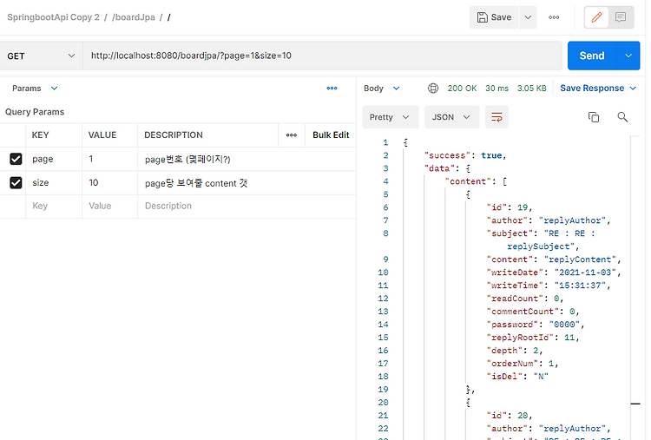Click the 200 OK status text

tap(462, 89)
